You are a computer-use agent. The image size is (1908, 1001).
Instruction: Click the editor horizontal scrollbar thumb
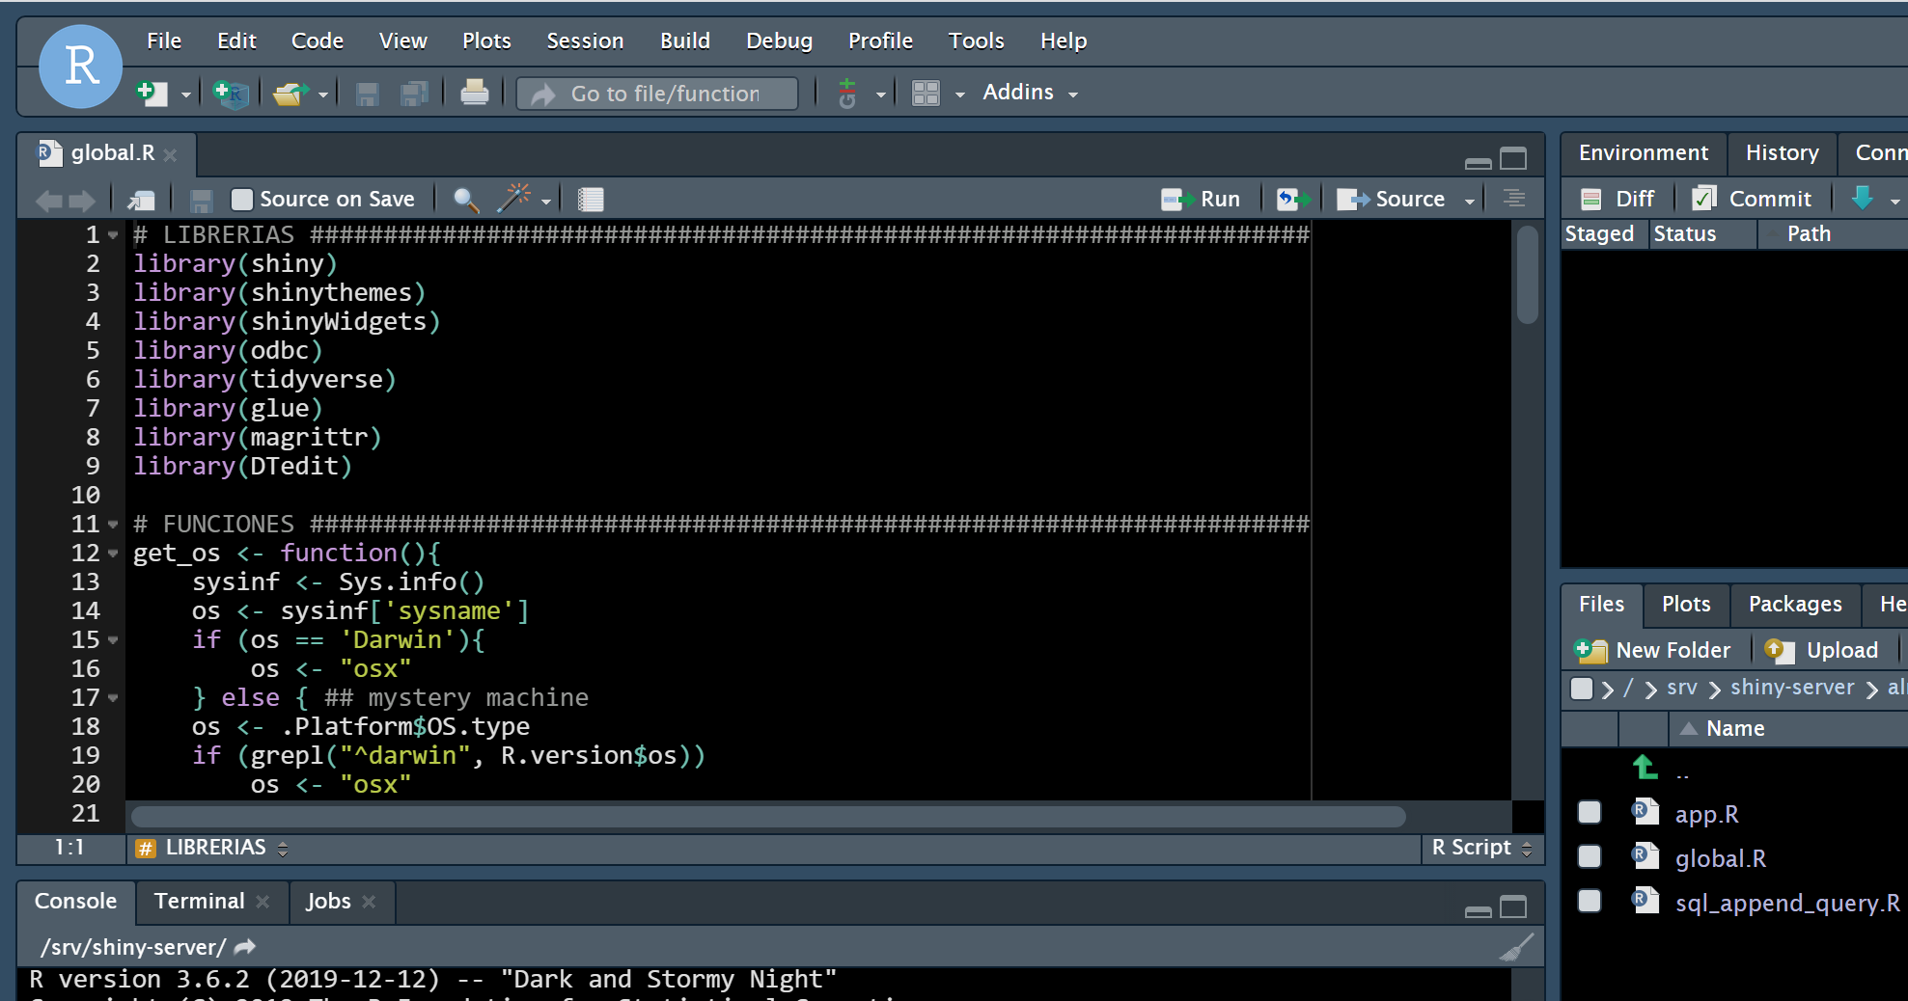(x=767, y=817)
